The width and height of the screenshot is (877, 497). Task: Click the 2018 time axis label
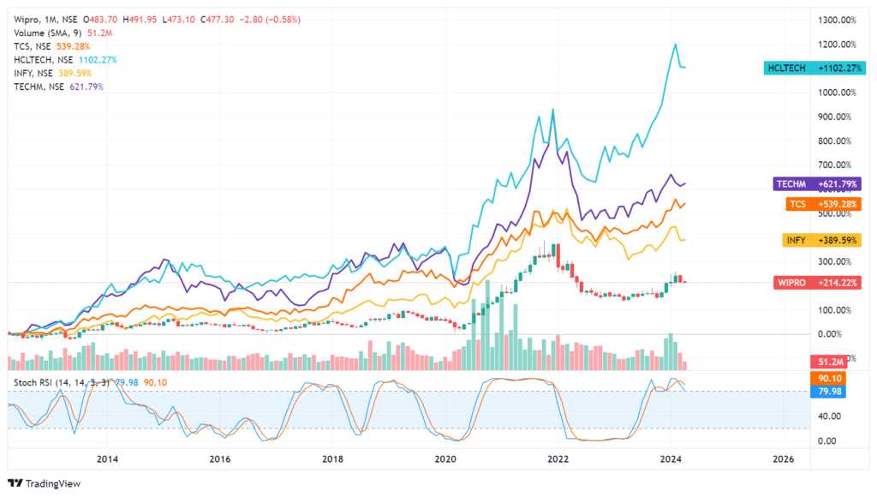point(333,459)
